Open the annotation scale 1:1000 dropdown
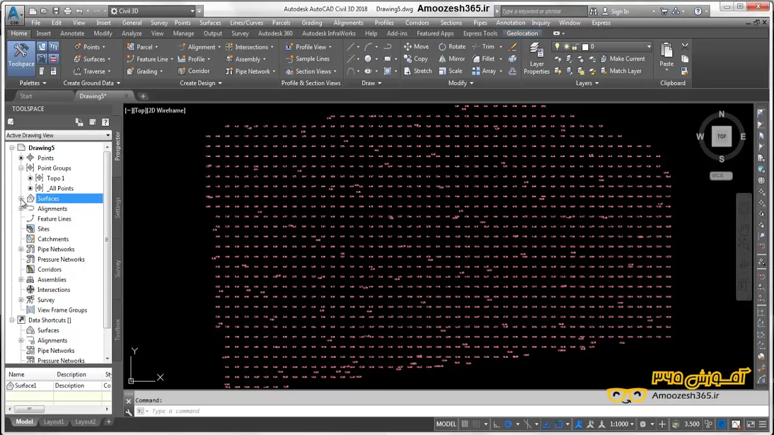Viewport: 774px width, 435px height. pos(622,424)
